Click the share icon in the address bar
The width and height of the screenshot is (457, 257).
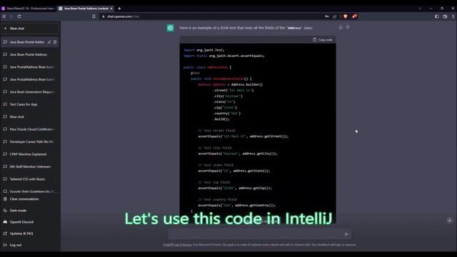(335, 16)
